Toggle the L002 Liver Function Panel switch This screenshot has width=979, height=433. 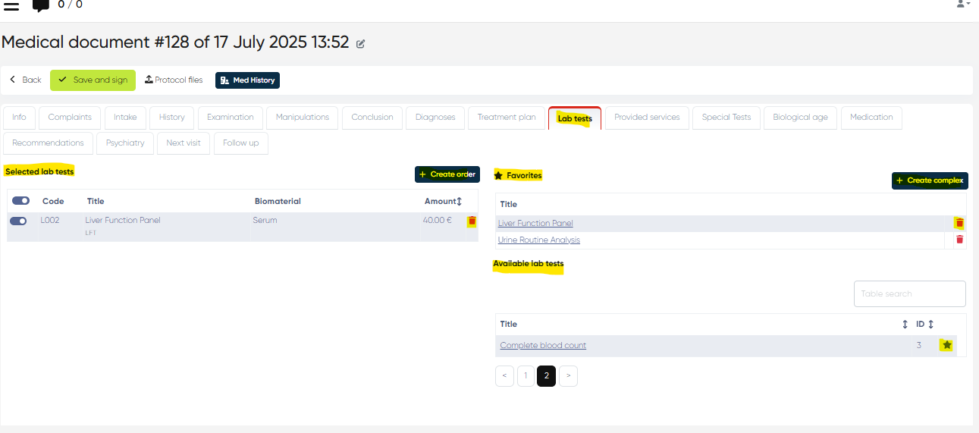point(18,221)
